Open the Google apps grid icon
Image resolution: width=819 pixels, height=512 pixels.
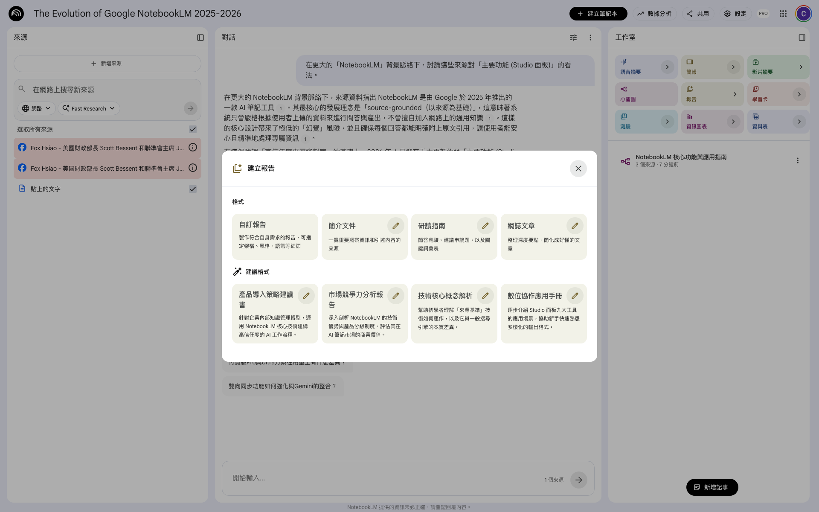click(x=783, y=14)
